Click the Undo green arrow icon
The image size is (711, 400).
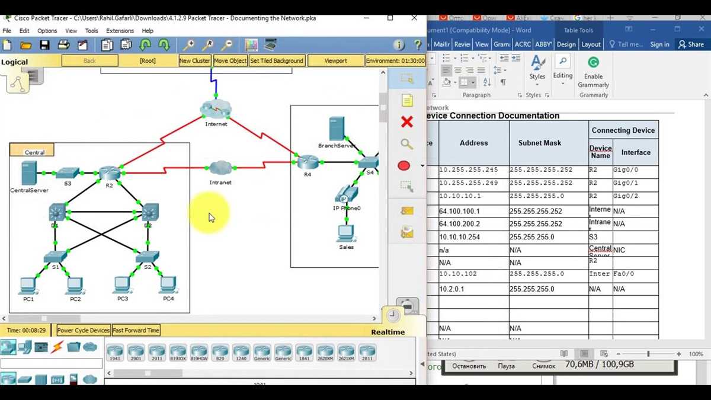point(145,45)
